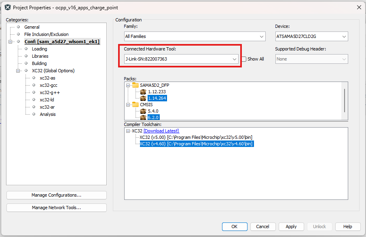Click the Apply button
The image size is (366, 237).
click(x=291, y=227)
